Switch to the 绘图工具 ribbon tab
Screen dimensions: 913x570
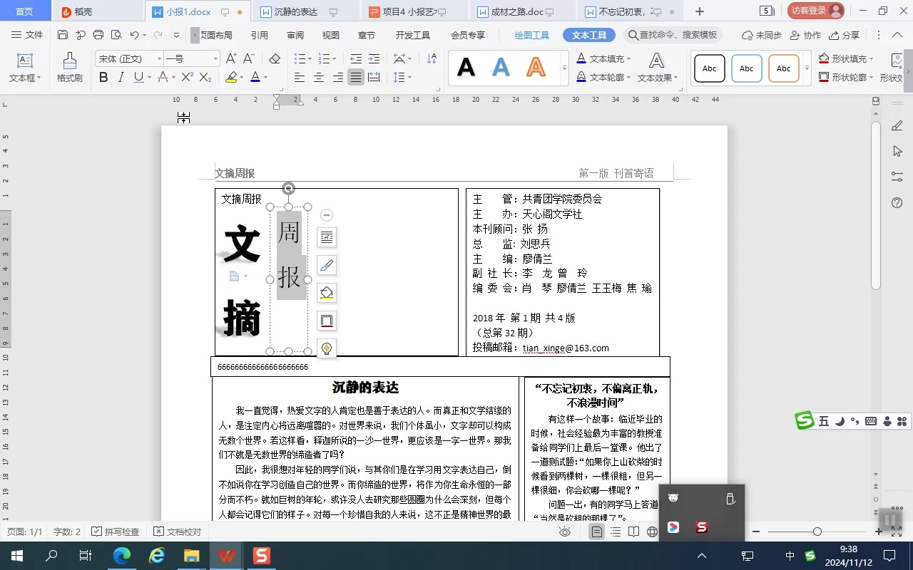(531, 35)
